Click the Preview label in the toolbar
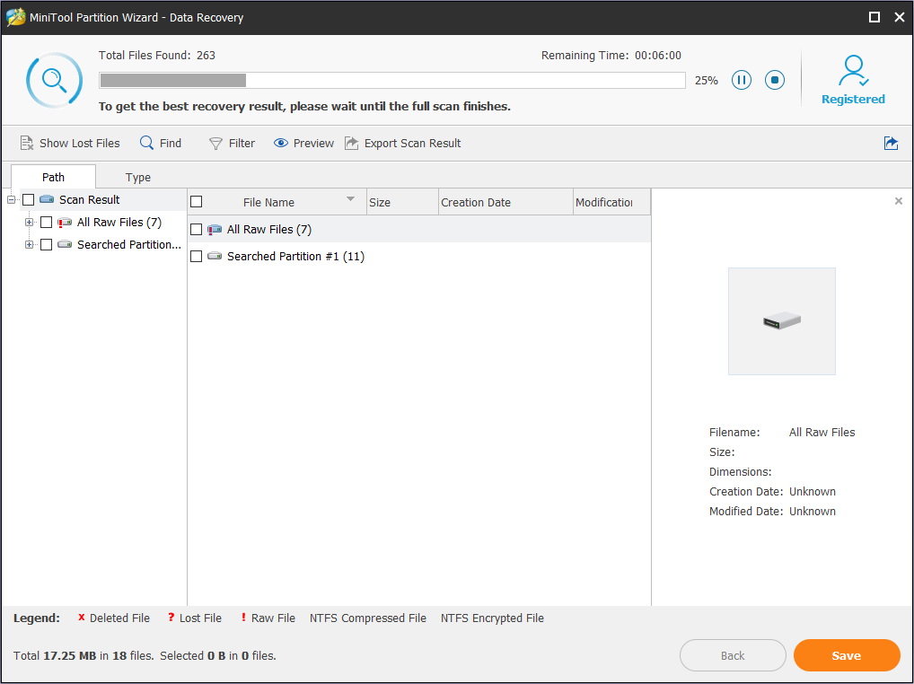Viewport: 914px width, 684px height. point(313,144)
